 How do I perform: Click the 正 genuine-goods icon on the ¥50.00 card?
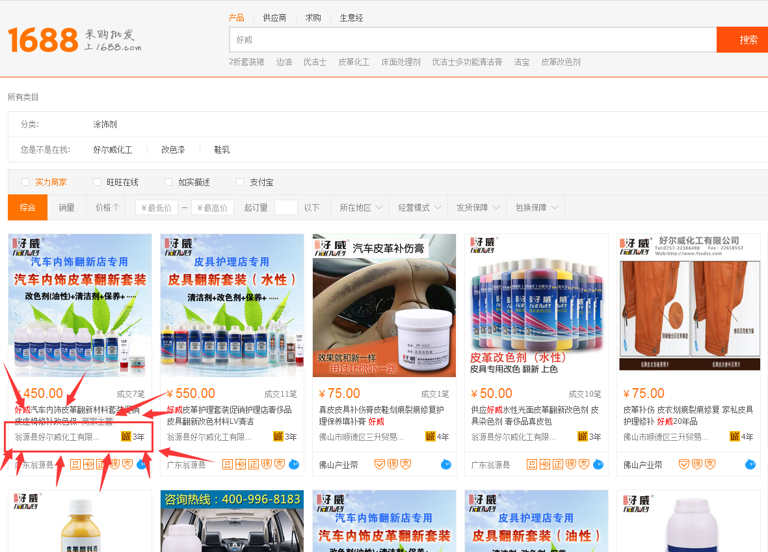click(559, 464)
